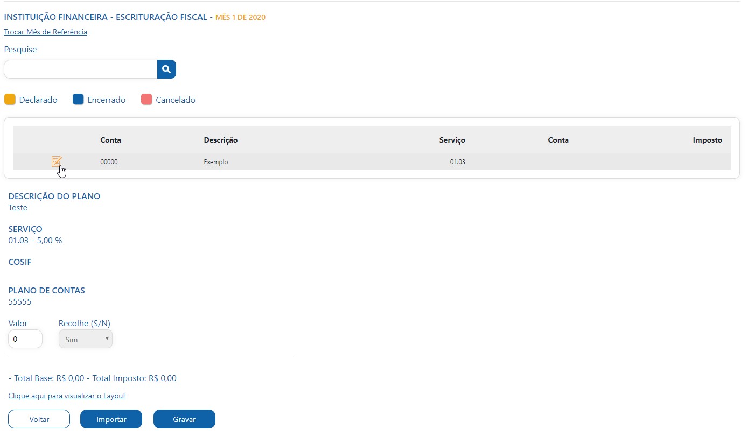The height and width of the screenshot is (436, 747).
Task: Open the Trocar Mês de Referência link
Action: pyautogui.click(x=45, y=32)
